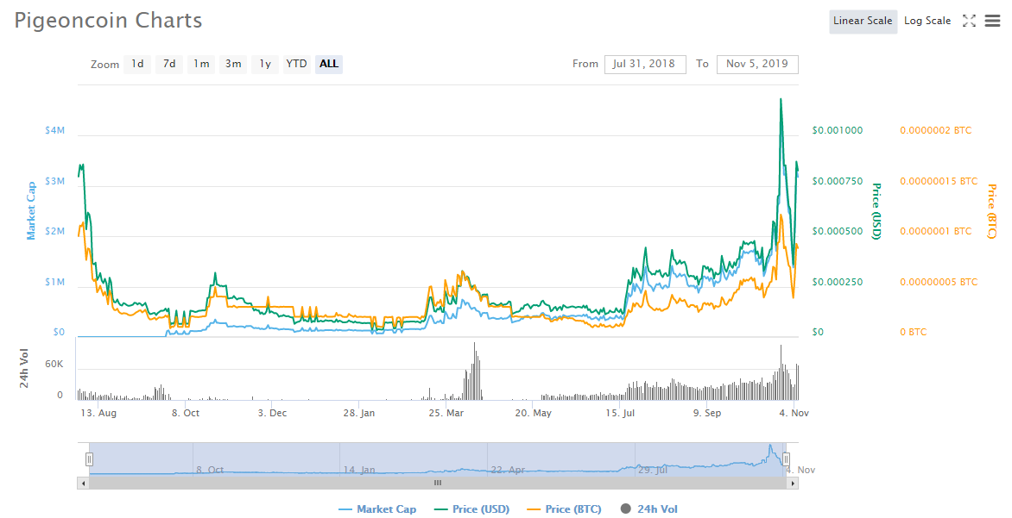Grab the left navigator range handle
The height and width of the screenshot is (518, 1012).
pyautogui.click(x=89, y=459)
